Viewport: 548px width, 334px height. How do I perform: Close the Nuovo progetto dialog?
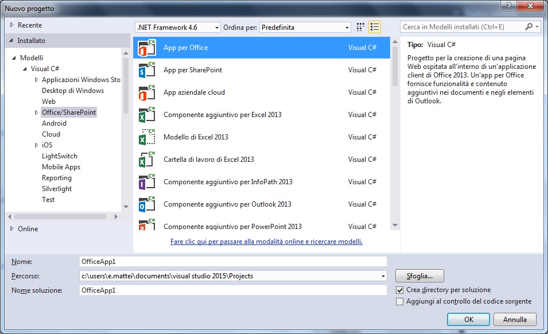530,6
